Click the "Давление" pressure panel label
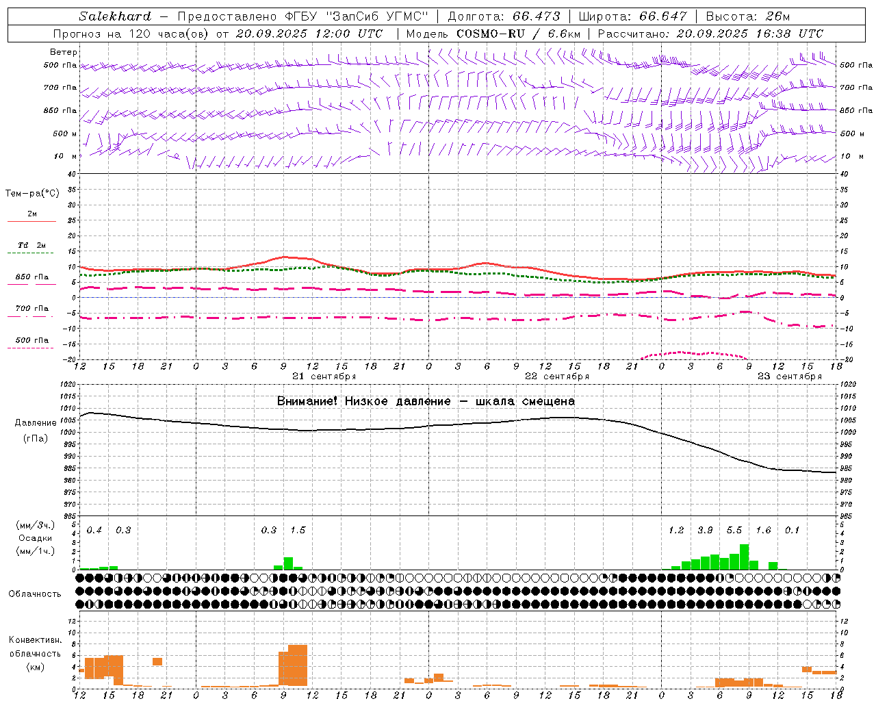Screen dimensions: 876x701 click(x=36, y=422)
